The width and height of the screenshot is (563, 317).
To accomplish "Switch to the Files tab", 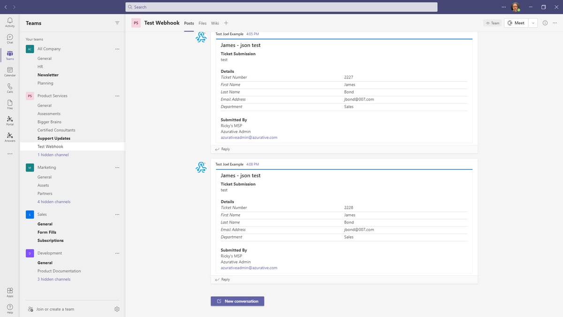I will click(202, 23).
